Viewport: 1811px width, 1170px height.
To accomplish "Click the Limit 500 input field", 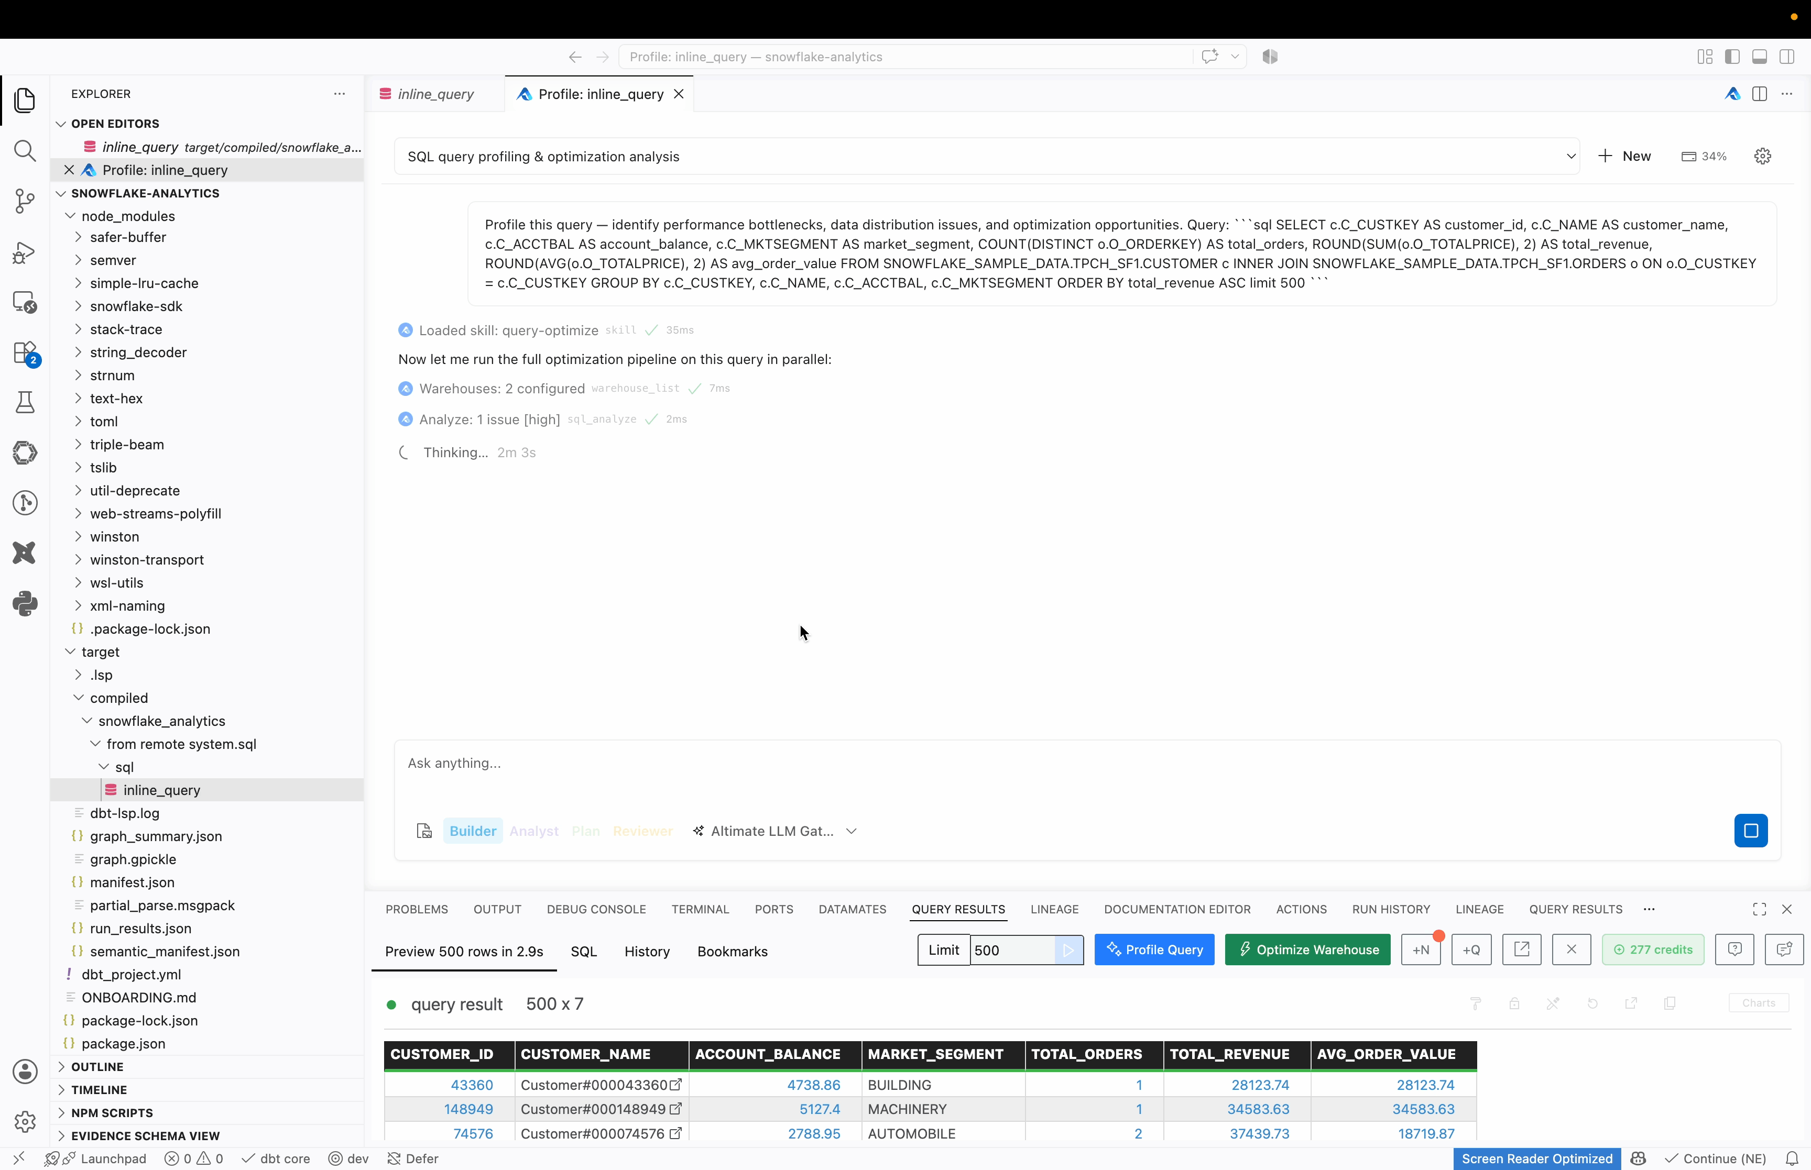I will 1011,950.
